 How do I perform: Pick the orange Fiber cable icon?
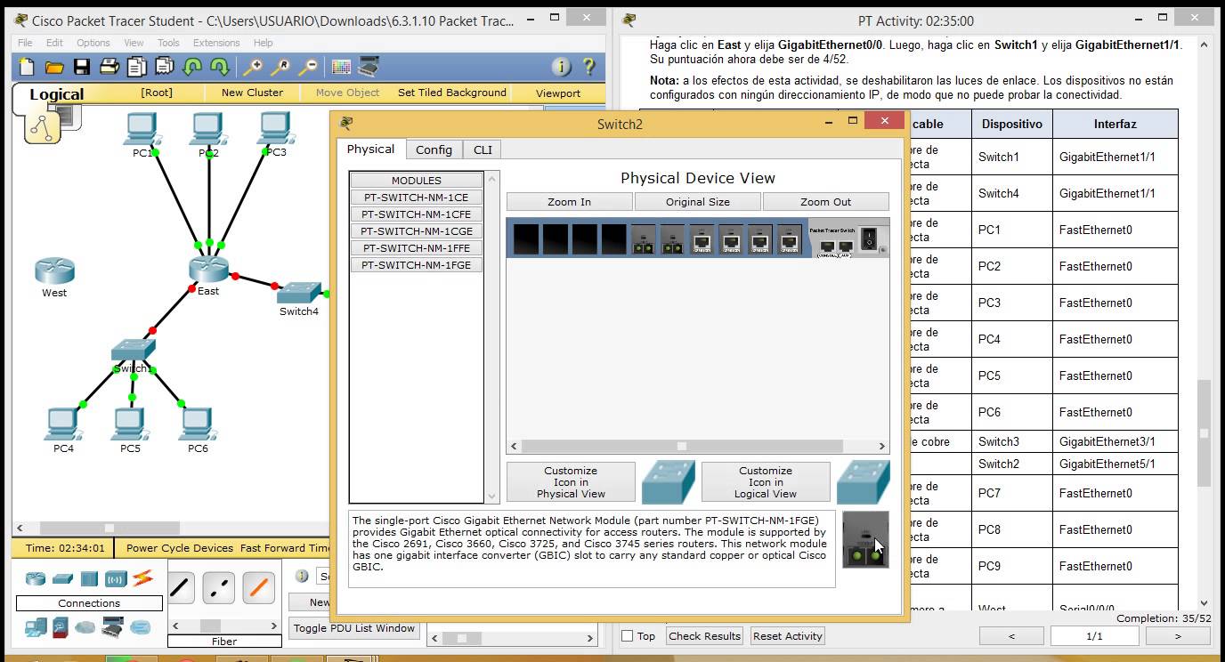[258, 587]
